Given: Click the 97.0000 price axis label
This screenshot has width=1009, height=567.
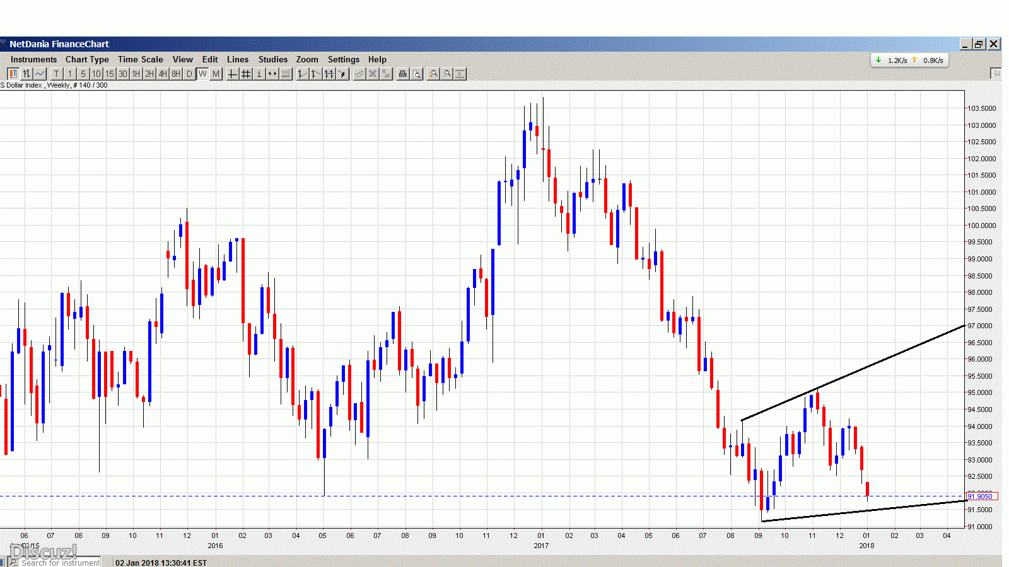Looking at the screenshot, I should click(x=981, y=326).
